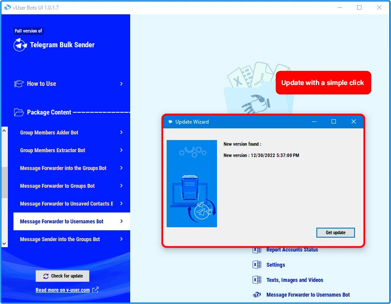
Task: Open Message Forwarder to Usernames Bot link on right
Action: 308,295
